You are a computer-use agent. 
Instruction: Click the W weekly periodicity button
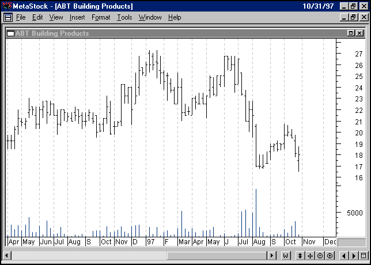click(x=286, y=256)
